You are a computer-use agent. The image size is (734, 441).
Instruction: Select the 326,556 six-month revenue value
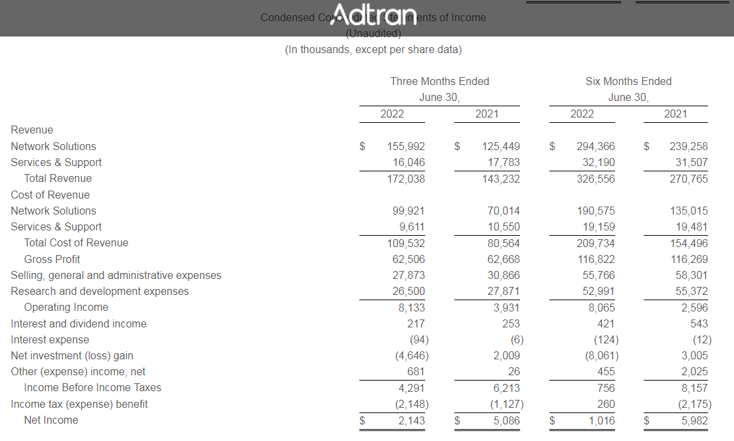point(596,179)
